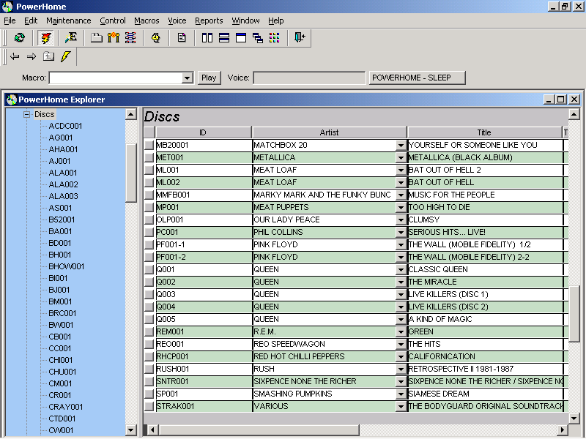Tile windows vertically using toolbar icon
586x439 pixels.
point(207,37)
